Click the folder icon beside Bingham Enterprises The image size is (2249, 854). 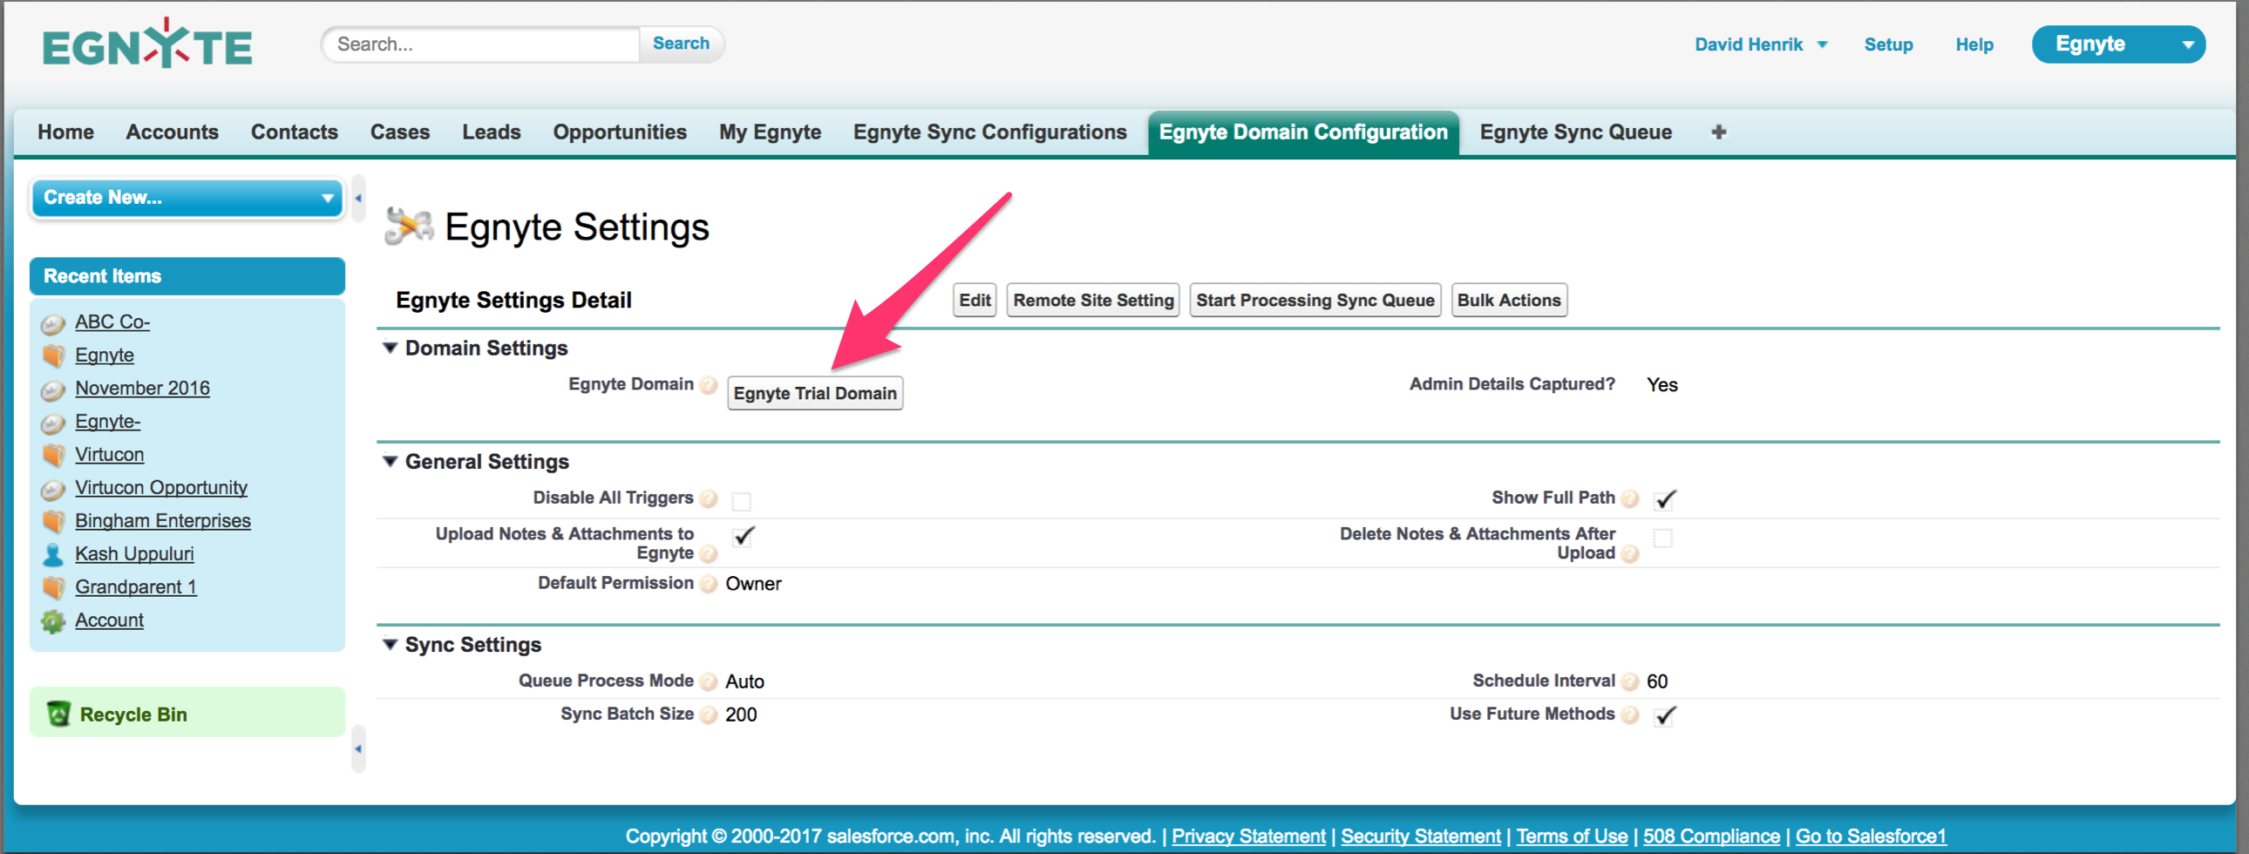pyautogui.click(x=53, y=521)
